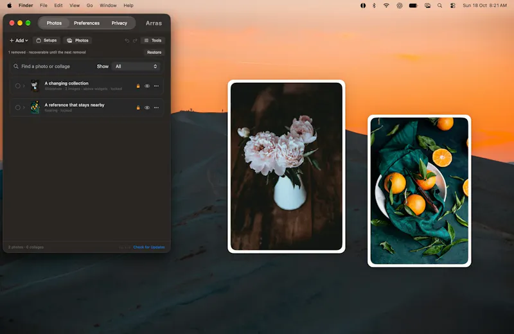The image size is (514, 334).
Task: Click the search magnifier icon in panel
Action: pos(15,66)
